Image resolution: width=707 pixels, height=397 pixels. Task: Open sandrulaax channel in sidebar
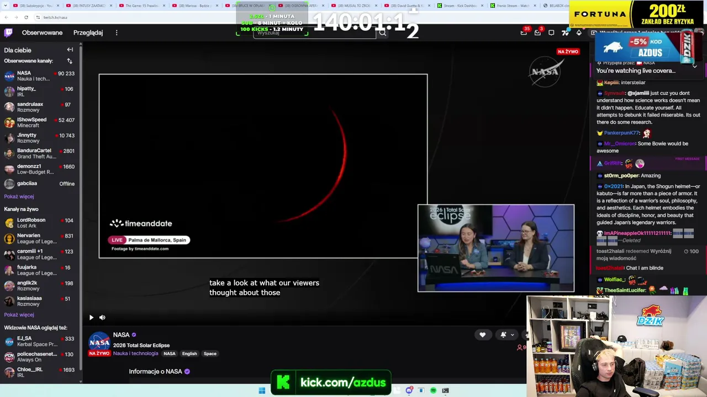[x=40, y=106]
